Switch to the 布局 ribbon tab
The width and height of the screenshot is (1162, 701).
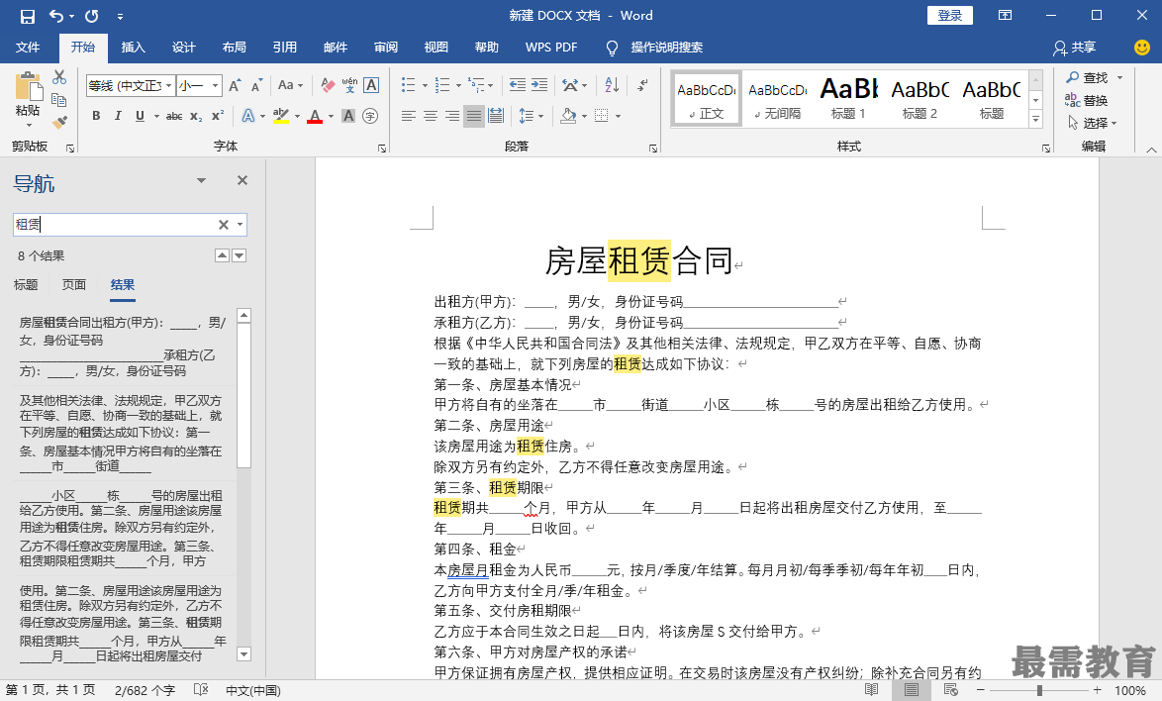(235, 48)
